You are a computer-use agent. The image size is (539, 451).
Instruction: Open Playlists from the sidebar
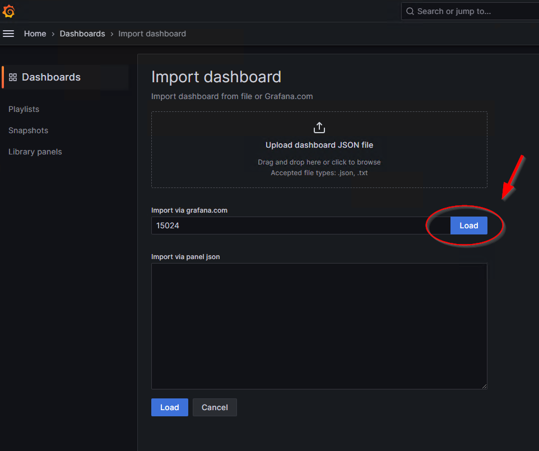click(x=24, y=109)
